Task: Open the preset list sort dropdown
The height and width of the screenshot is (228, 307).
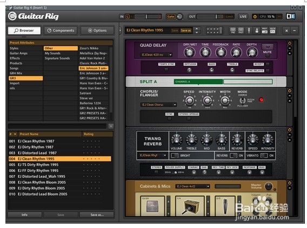Action: pyautogui.click(x=15, y=134)
